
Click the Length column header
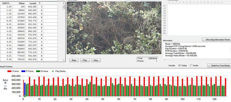[x=31, y=3]
